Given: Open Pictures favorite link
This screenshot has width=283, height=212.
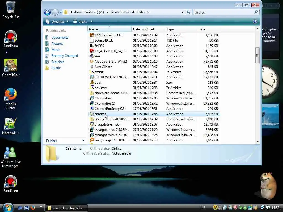Looking at the screenshot, I should (57, 44).
